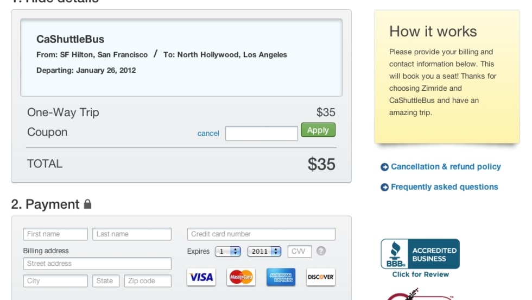Open Cancellation & refund policy link

click(x=446, y=167)
